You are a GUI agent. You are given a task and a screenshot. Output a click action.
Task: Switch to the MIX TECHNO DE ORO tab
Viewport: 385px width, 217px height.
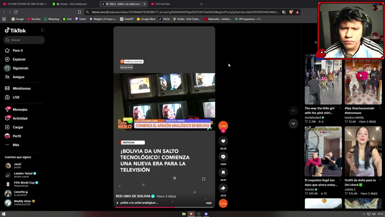click(x=25, y=4)
